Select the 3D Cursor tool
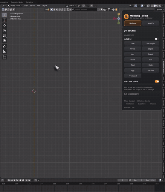 click(x=4, y=20)
